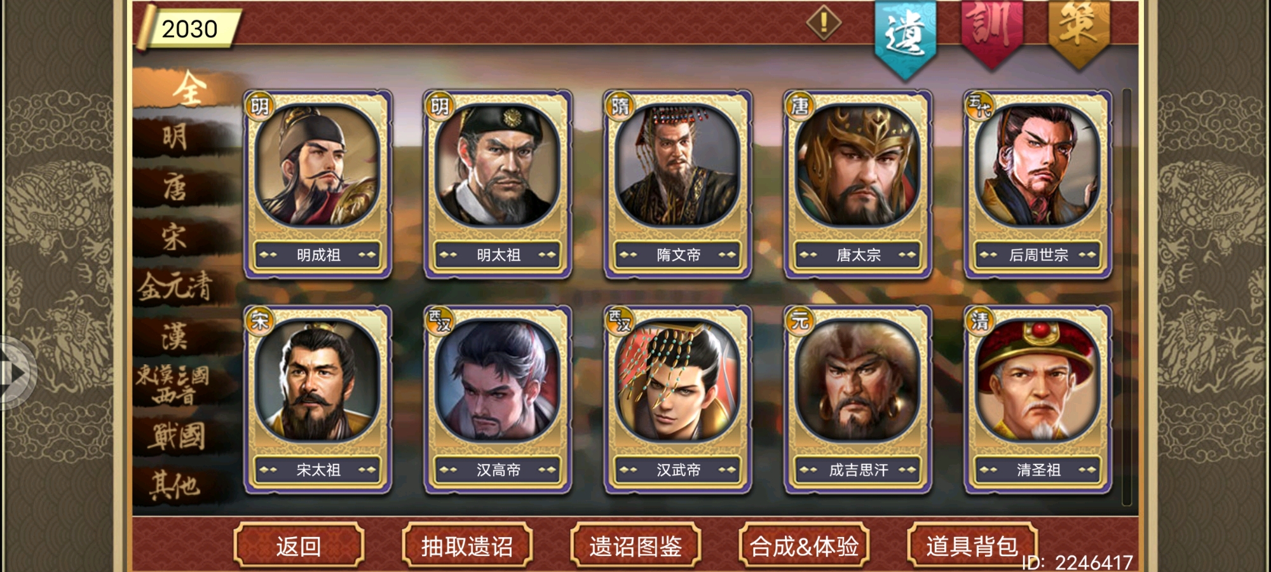Open the 道具背包 inventory button
The width and height of the screenshot is (1271, 572).
[x=972, y=545]
